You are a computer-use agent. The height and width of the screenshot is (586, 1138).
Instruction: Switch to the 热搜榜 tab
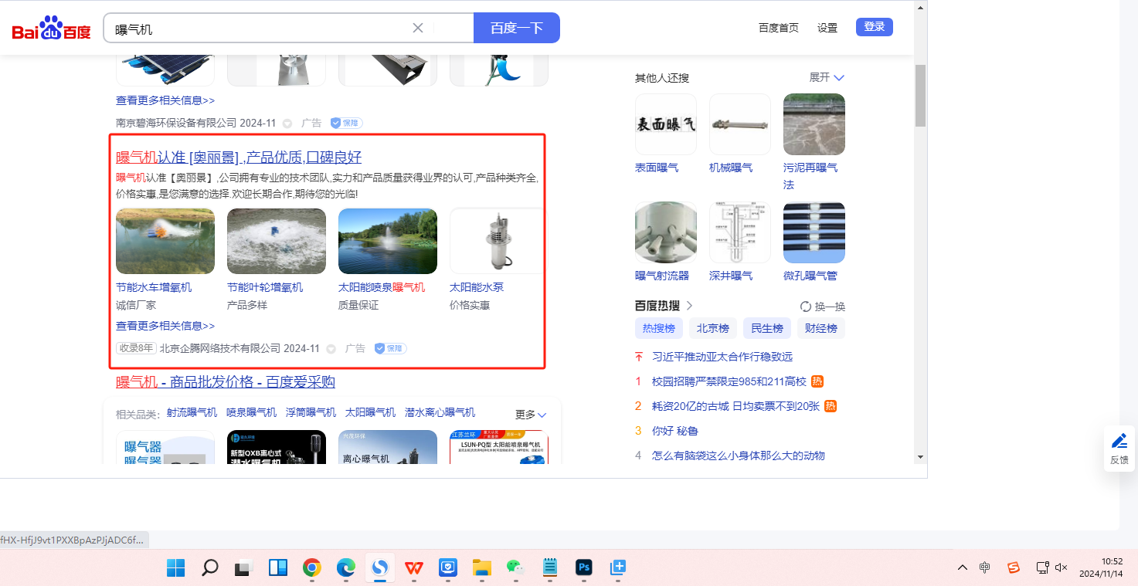[658, 328]
